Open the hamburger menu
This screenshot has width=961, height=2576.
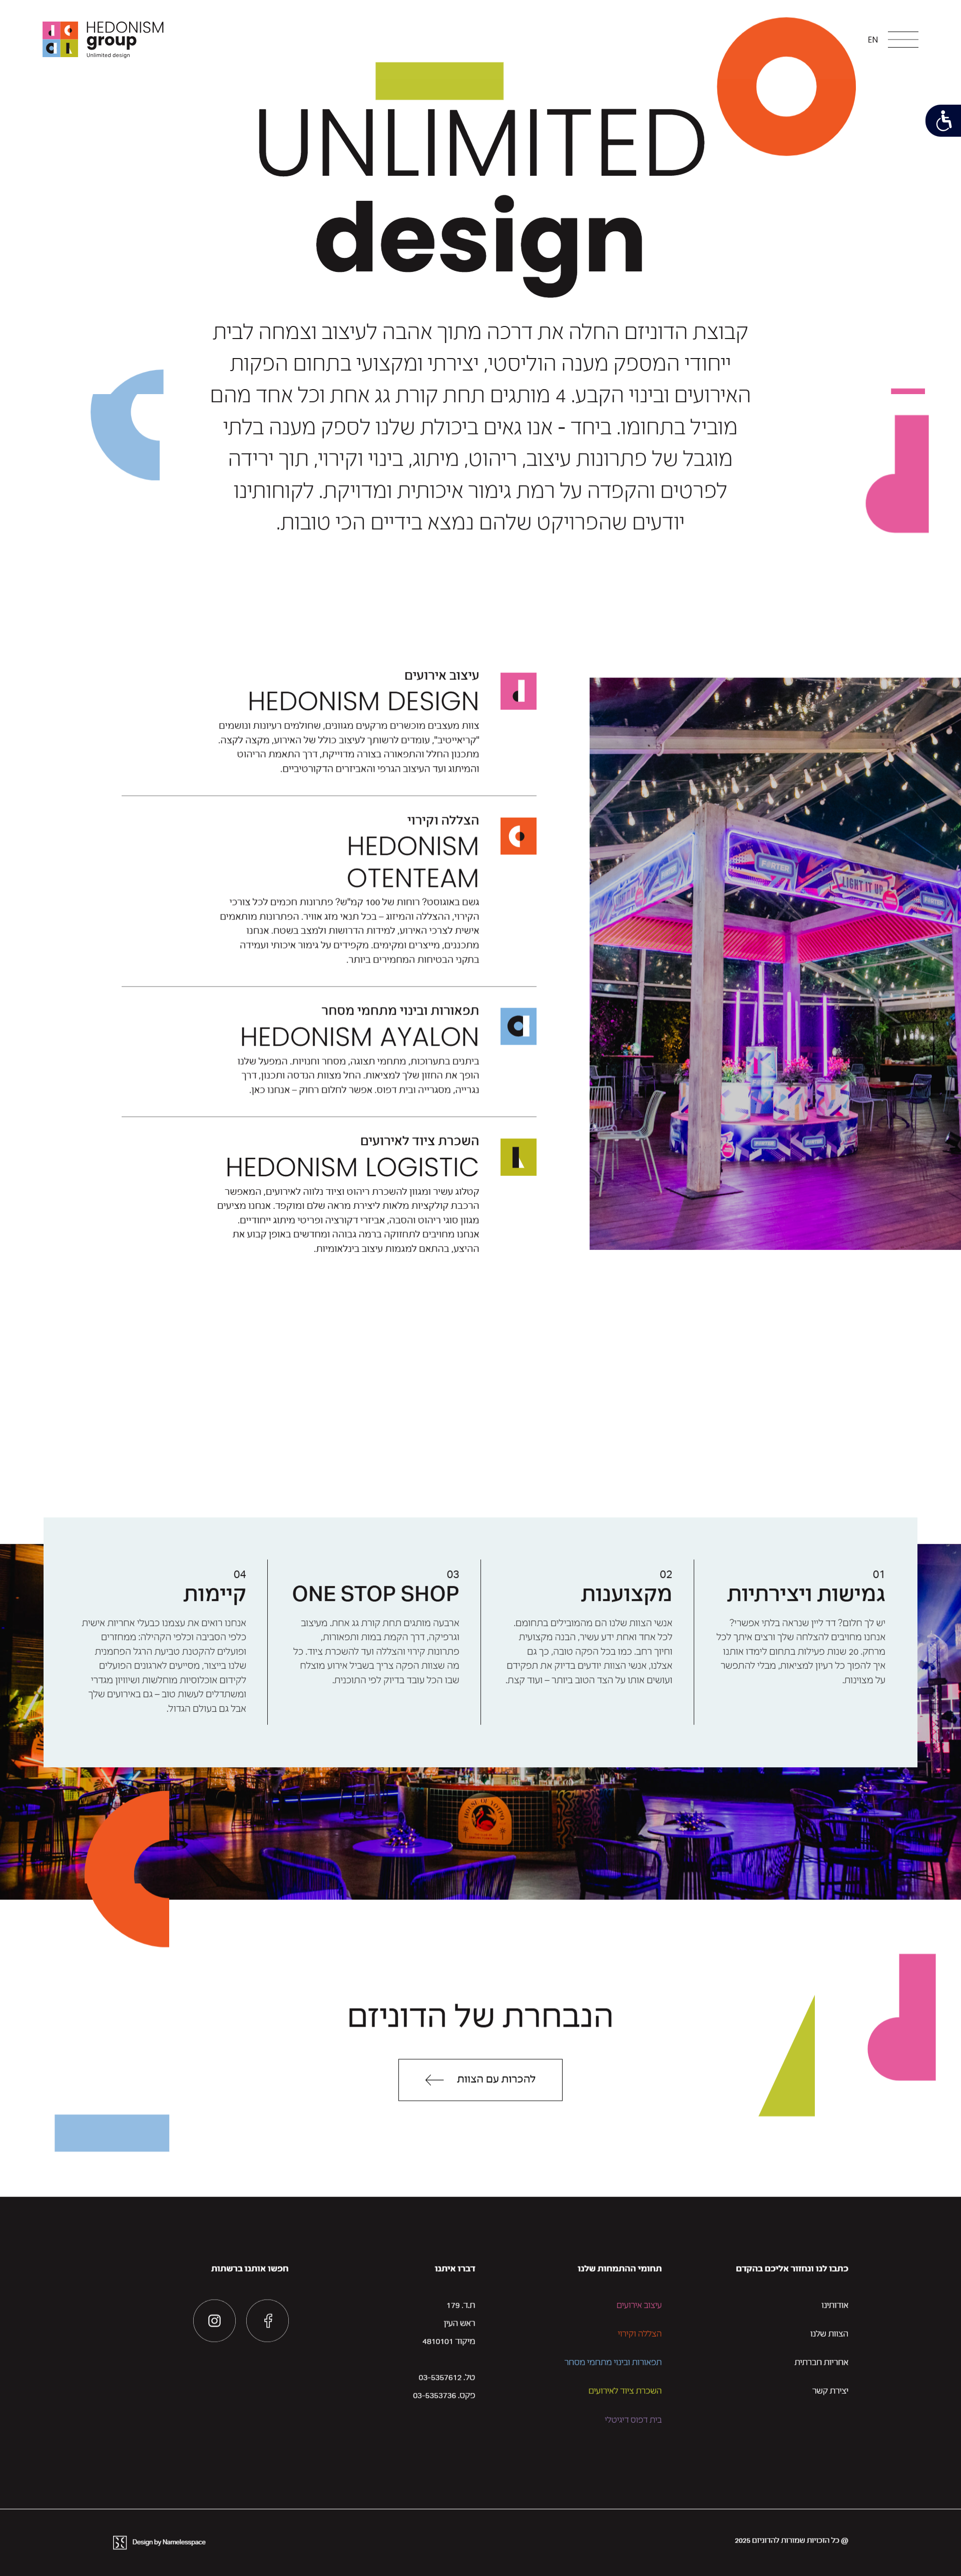pyautogui.click(x=902, y=40)
